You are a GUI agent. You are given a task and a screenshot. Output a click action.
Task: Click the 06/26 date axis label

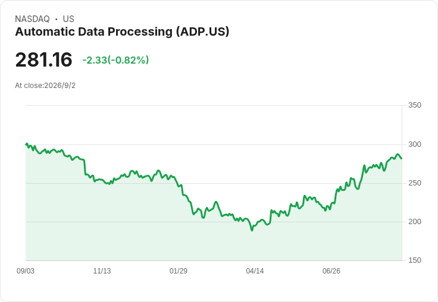[x=331, y=271]
